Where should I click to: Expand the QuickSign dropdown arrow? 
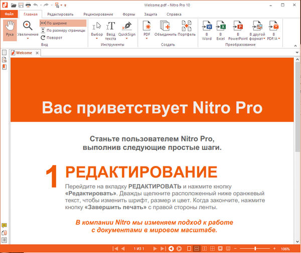(127, 39)
